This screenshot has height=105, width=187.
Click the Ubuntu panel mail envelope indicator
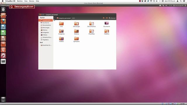pos(160,6)
